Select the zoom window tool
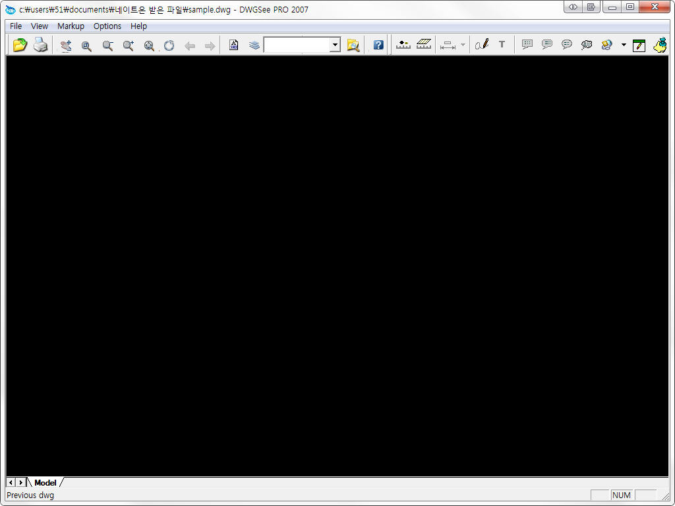This screenshot has height=506, width=675. [x=86, y=45]
